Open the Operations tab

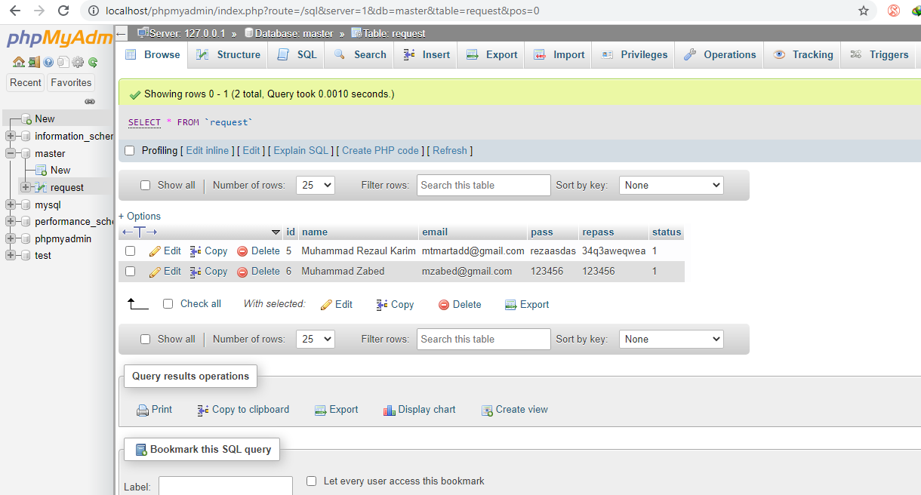(719, 54)
